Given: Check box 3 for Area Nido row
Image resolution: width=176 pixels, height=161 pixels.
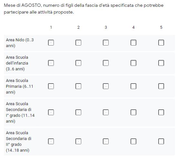Looking at the screenshot, I should (x=106, y=43).
